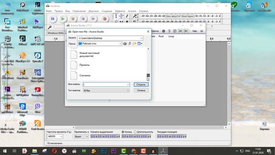Viewport: 275px width, 155px height.
Task: Select the Audacity Zoom magnifier tool
Action: pos(116,22)
